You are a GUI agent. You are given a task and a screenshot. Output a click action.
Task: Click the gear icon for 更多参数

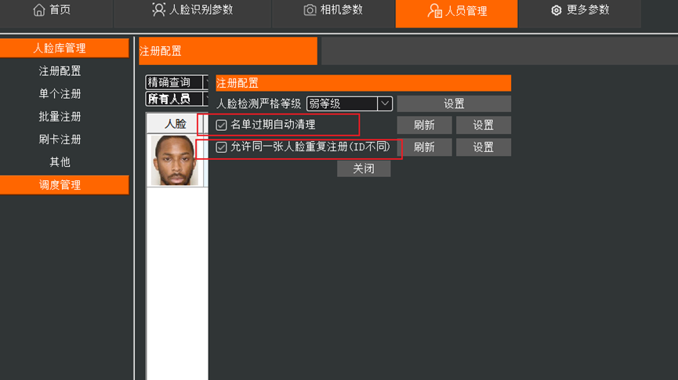pyautogui.click(x=556, y=10)
